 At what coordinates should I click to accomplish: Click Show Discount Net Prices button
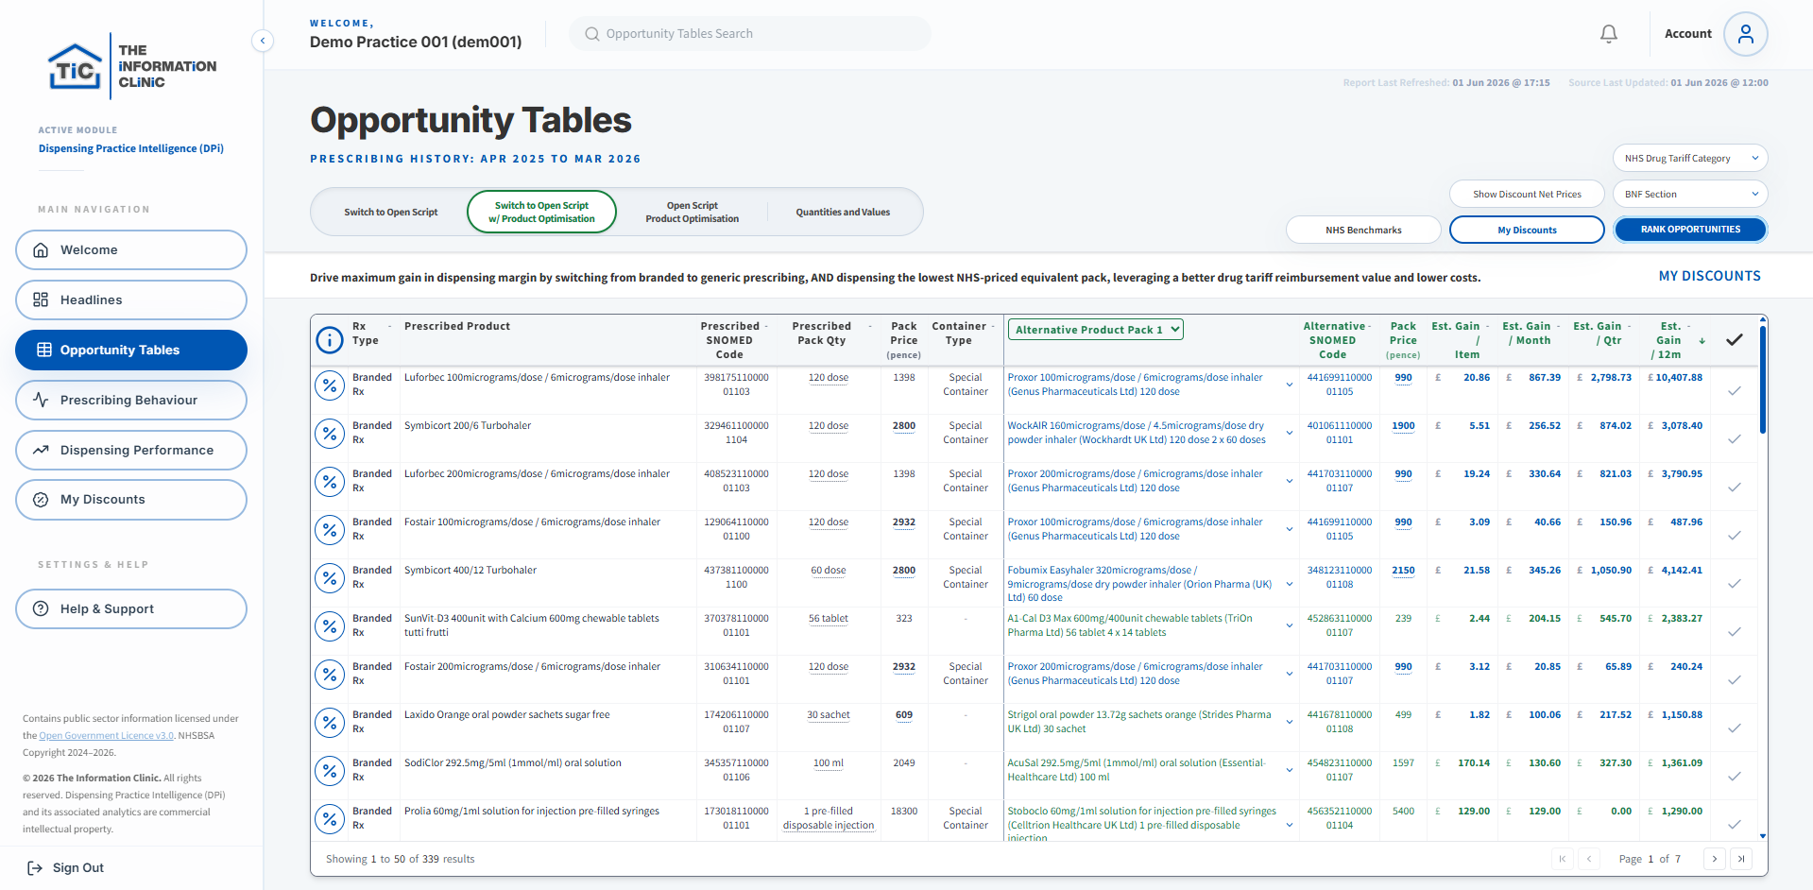tap(1527, 195)
